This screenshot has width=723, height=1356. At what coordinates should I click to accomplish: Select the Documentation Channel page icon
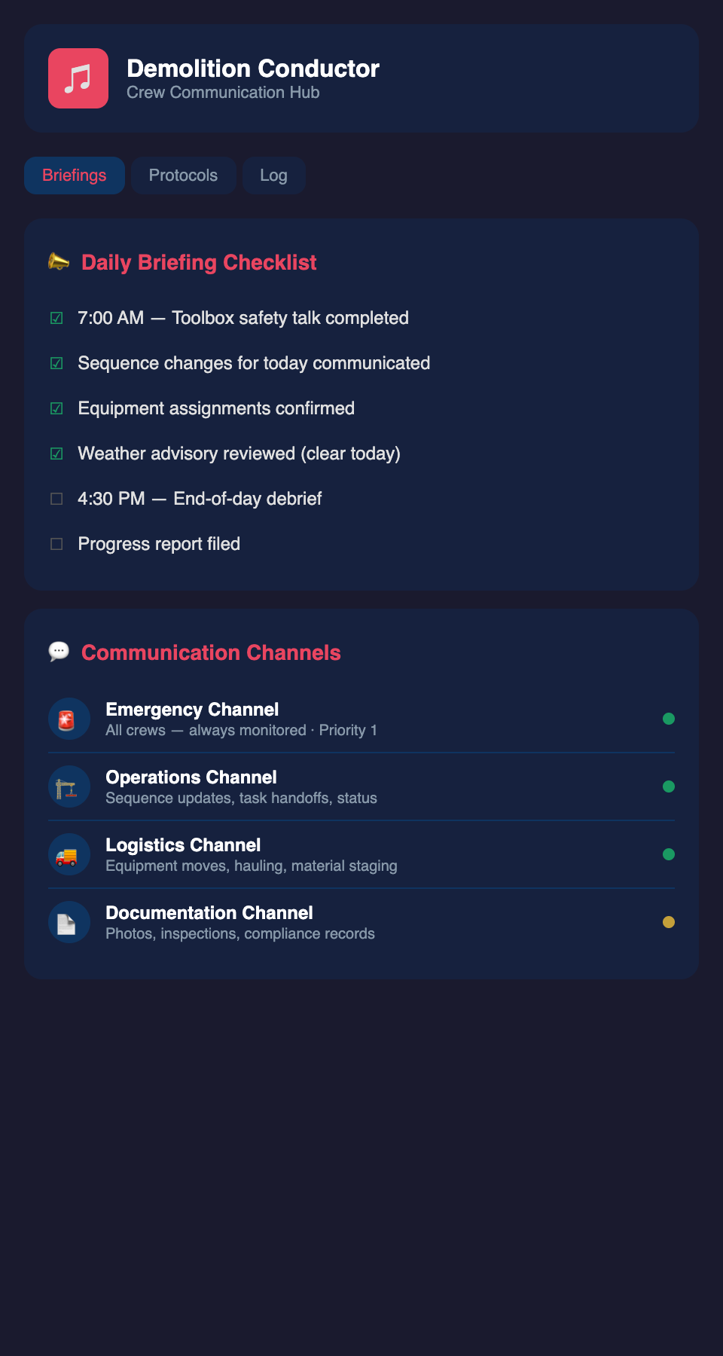69,922
